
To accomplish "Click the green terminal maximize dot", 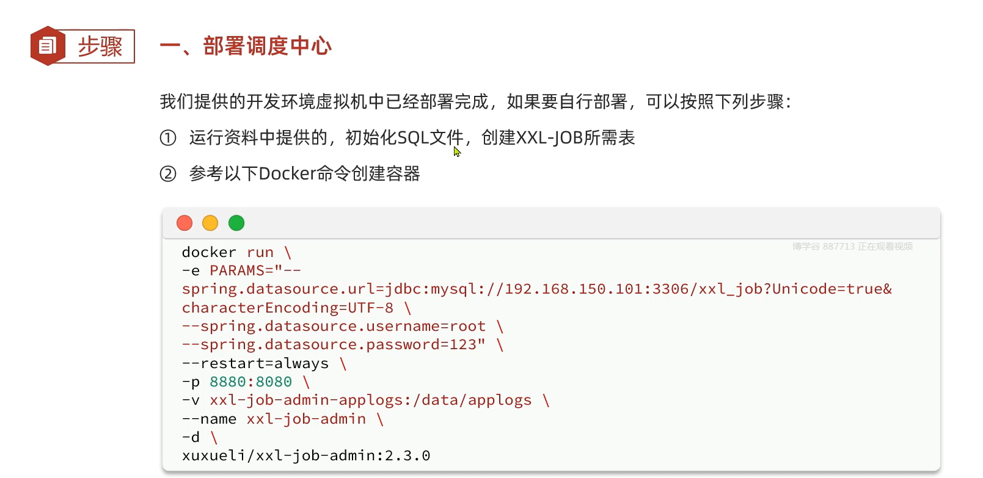I will (x=236, y=223).
